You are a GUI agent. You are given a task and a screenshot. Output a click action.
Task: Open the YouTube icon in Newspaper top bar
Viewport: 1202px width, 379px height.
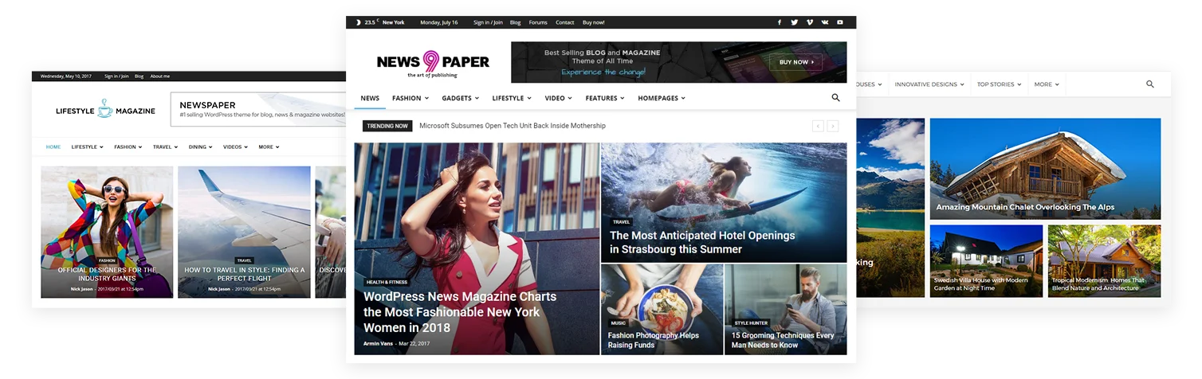[x=840, y=22]
